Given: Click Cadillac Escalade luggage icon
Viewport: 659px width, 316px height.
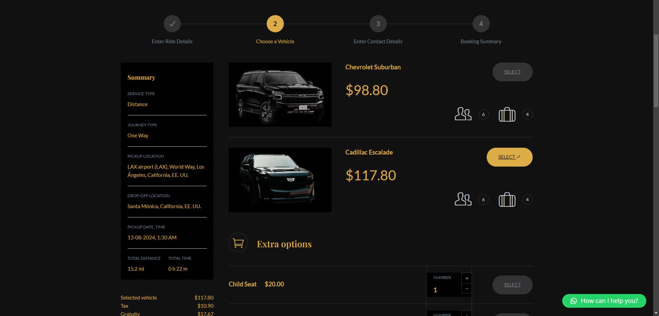Looking at the screenshot, I should [x=507, y=200].
